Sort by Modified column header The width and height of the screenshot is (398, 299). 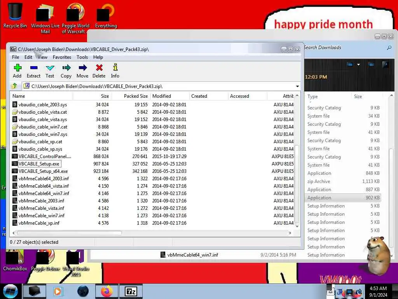point(170,96)
